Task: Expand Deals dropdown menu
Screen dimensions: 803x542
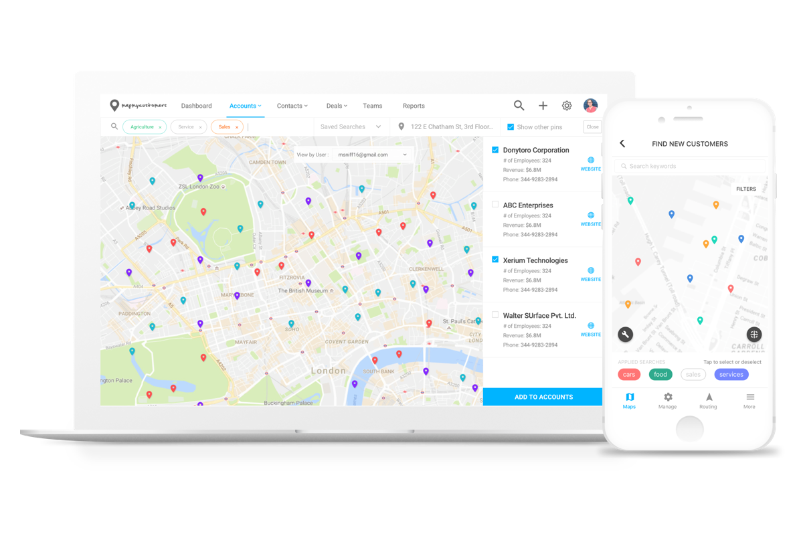Action: 337,106
